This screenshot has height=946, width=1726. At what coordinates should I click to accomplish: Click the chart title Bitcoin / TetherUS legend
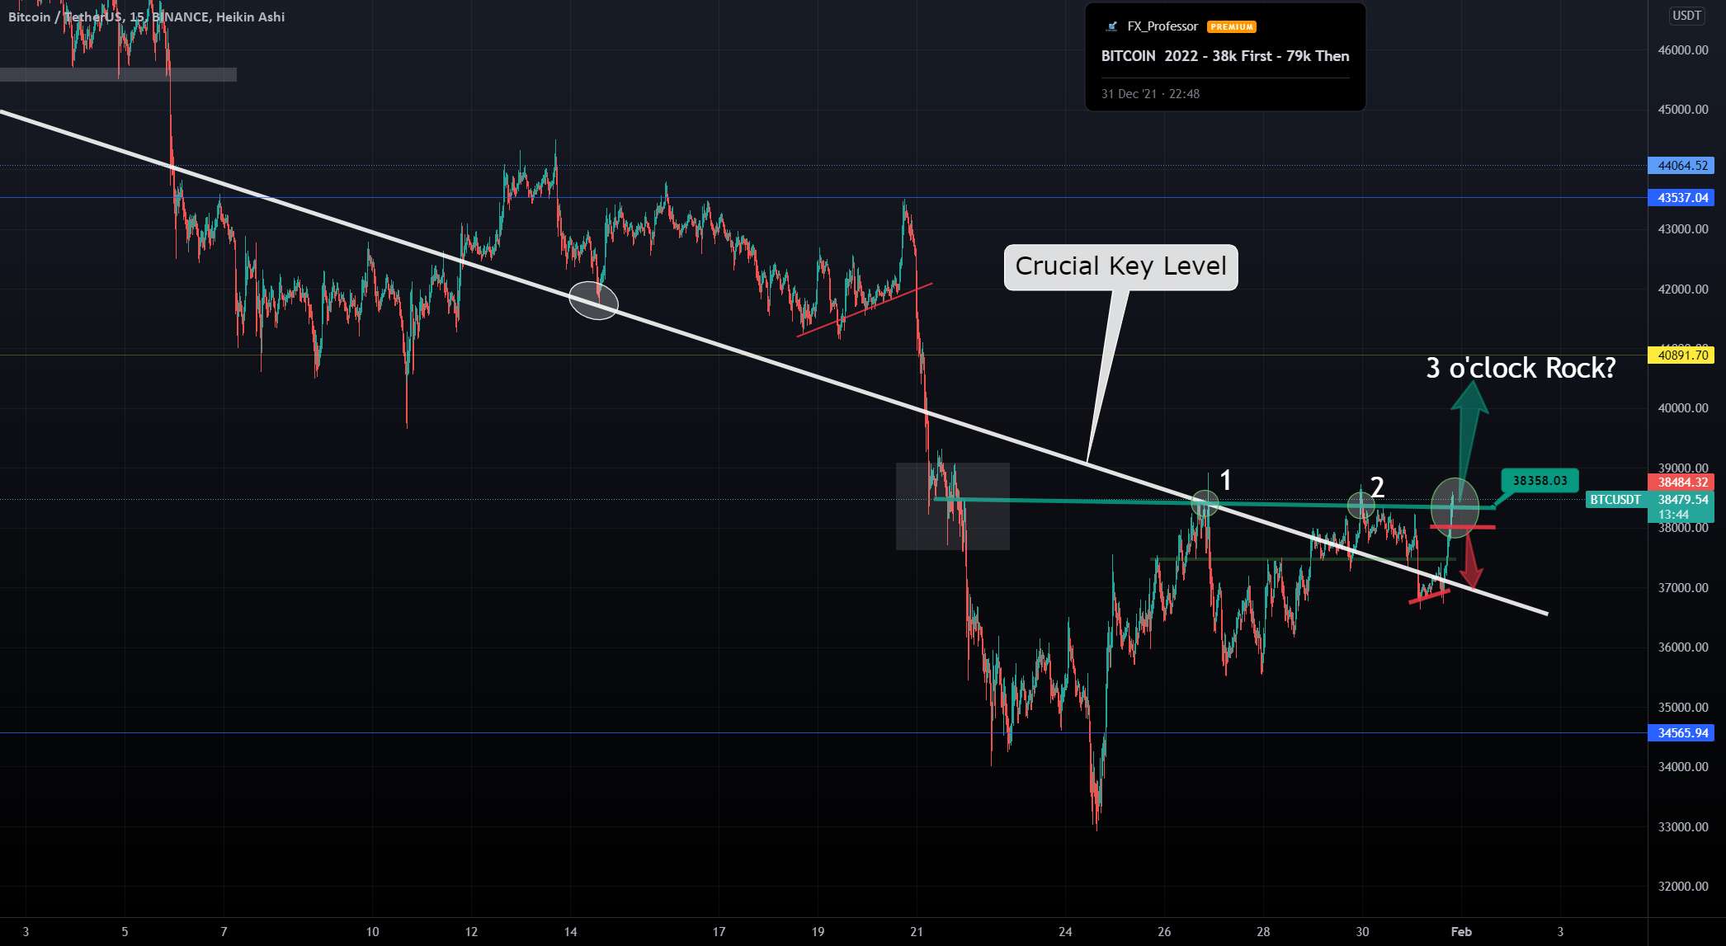tap(146, 16)
